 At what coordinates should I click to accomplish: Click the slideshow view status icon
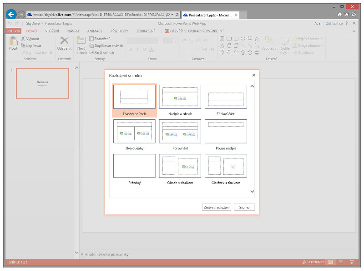tap(352, 262)
